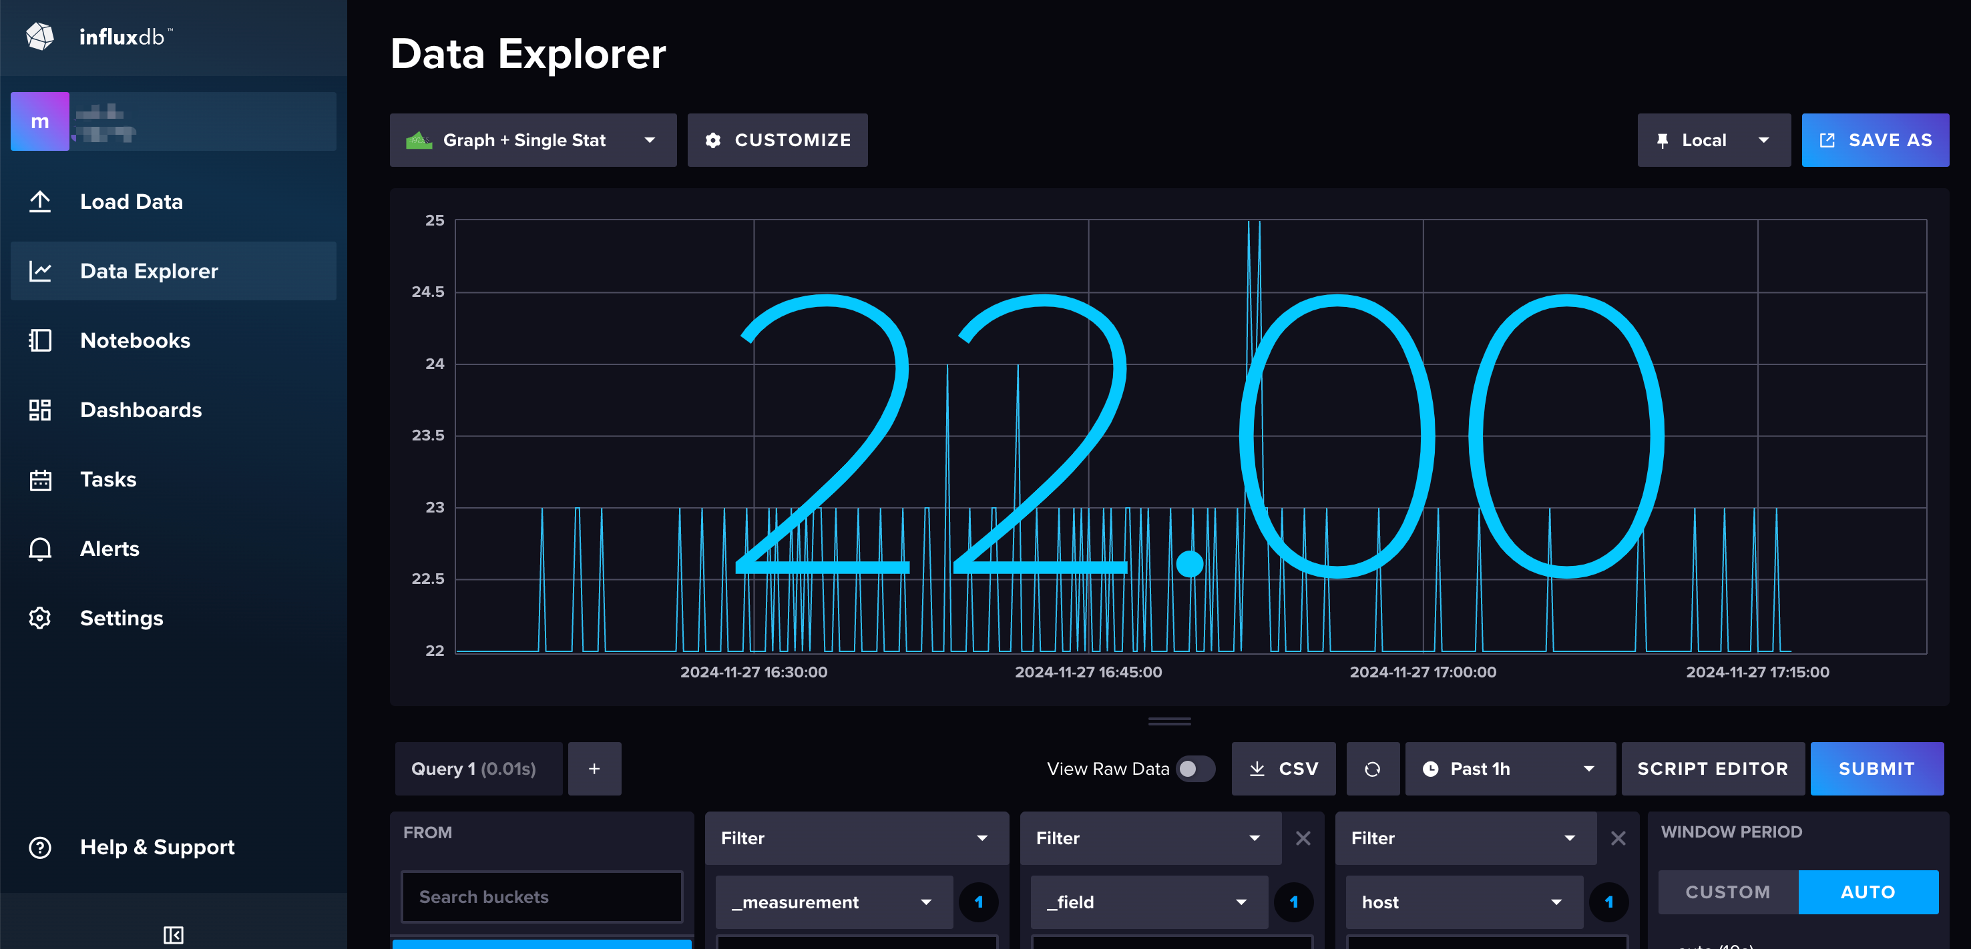Collapse the sidebar navigation
Viewport: 1971px width, 949px height.
(x=173, y=934)
